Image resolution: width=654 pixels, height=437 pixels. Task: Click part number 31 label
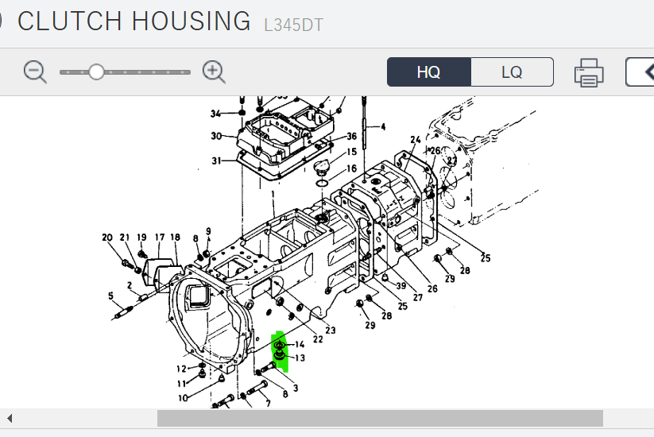click(x=216, y=160)
